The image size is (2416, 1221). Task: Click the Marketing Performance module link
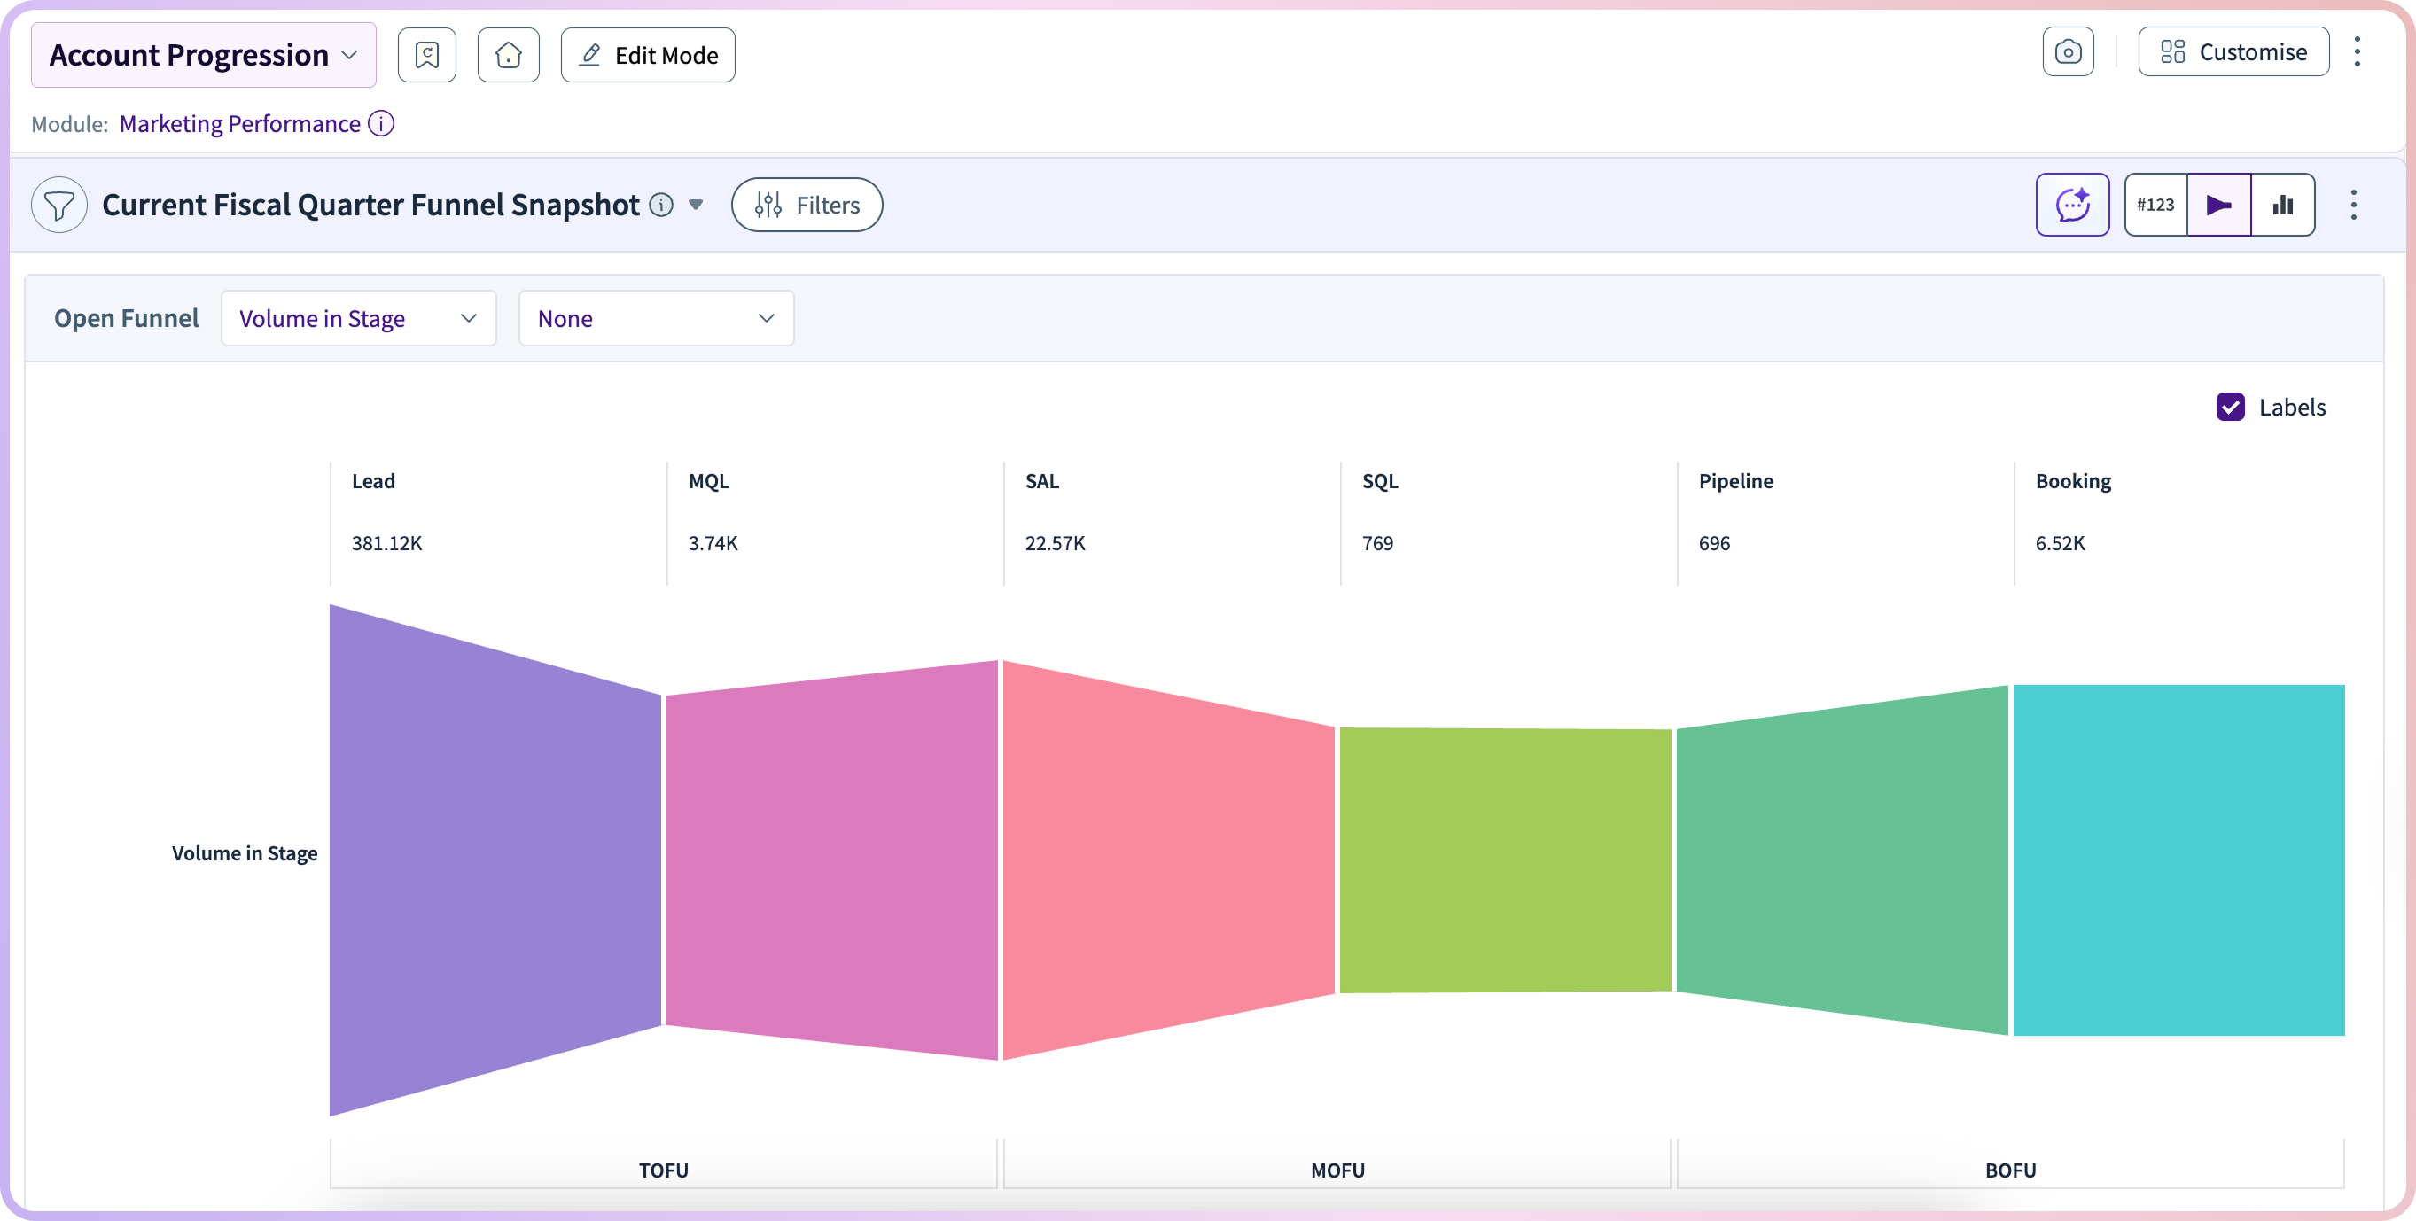coord(239,124)
